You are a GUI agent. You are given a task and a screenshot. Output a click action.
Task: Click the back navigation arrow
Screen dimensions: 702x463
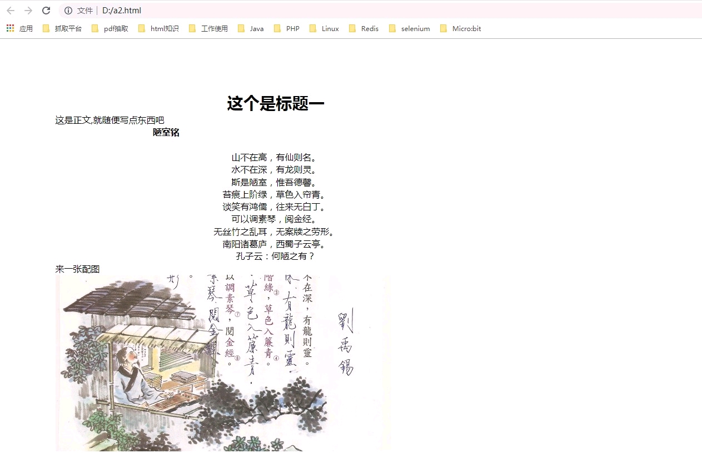coord(11,10)
